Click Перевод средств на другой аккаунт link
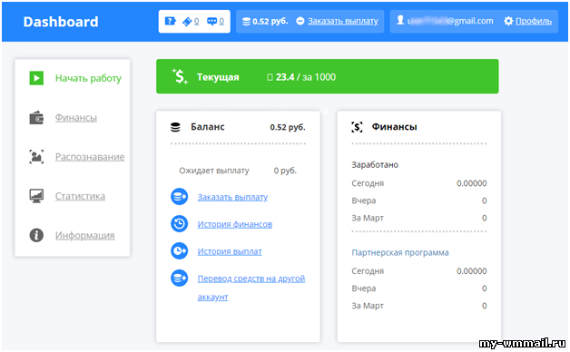 (251, 288)
